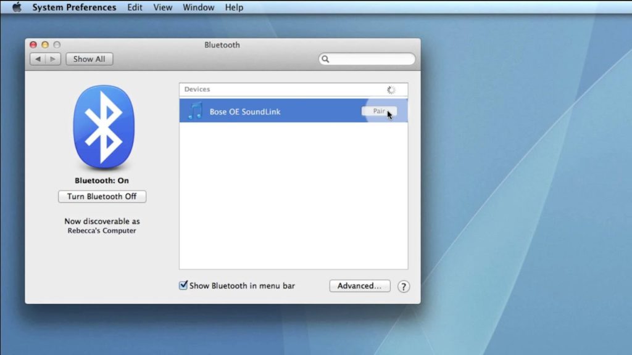Click the preferences search field
This screenshot has height=355, width=632.
367,59
